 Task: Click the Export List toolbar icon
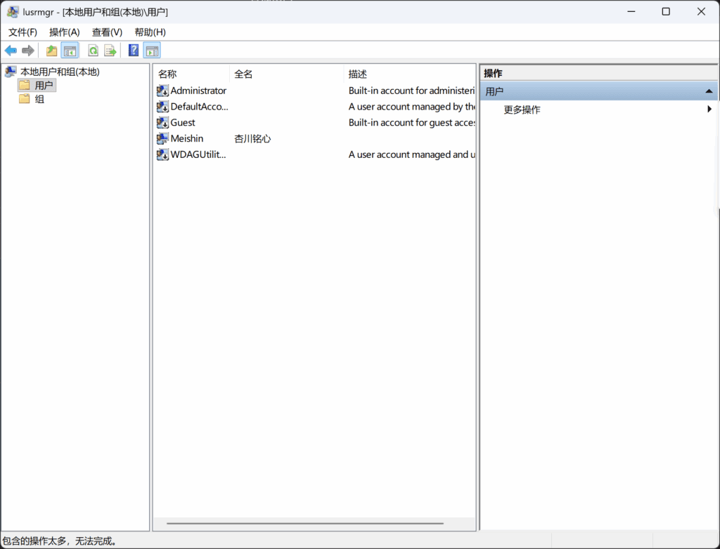110,51
